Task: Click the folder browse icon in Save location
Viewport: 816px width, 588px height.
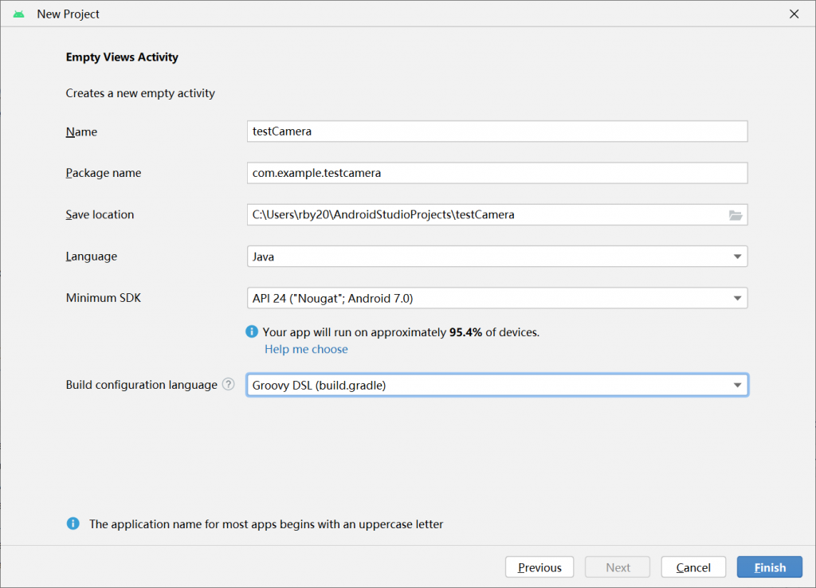Action: 736,215
